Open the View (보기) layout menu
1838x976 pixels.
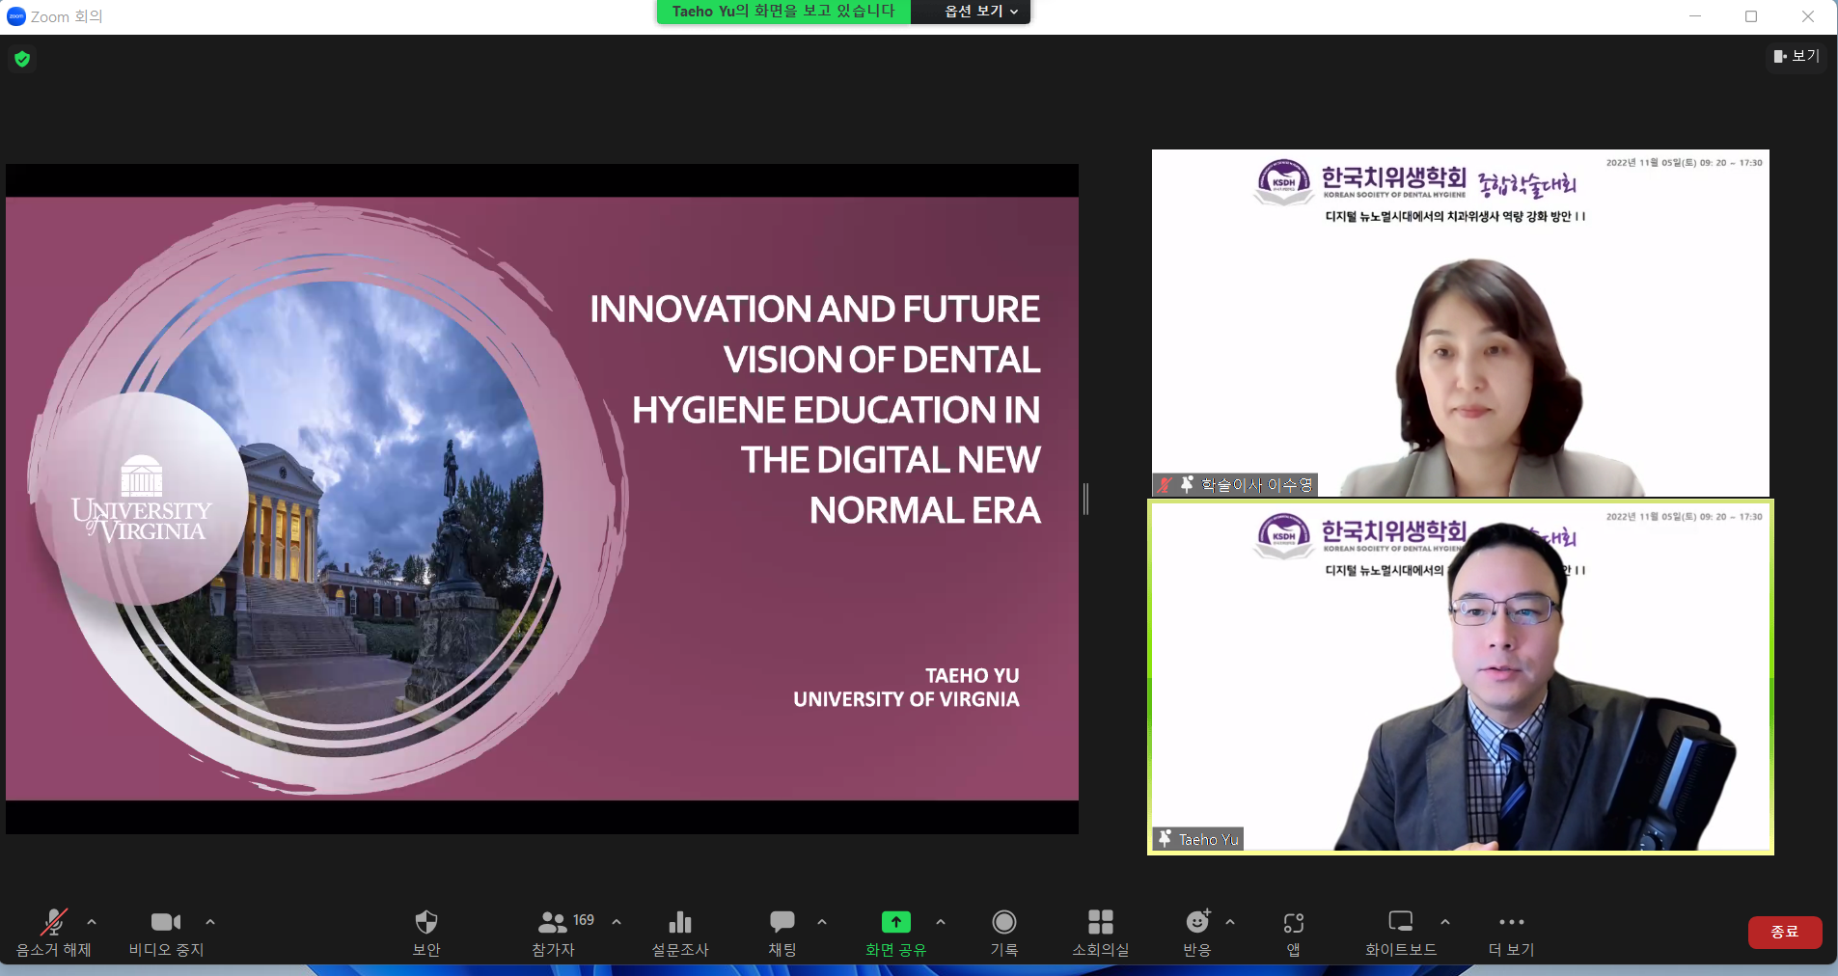[1797, 57]
